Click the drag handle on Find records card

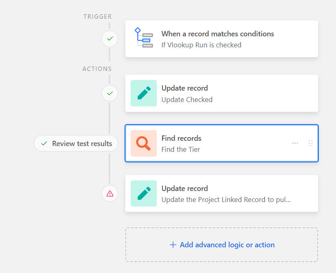(311, 143)
